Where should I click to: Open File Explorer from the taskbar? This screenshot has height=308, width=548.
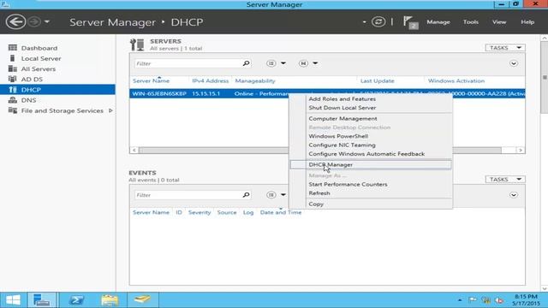pos(110,300)
